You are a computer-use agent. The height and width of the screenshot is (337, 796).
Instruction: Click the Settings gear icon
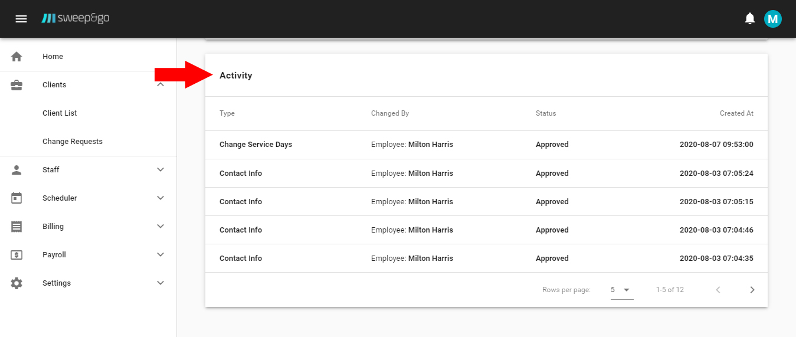click(x=17, y=283)
